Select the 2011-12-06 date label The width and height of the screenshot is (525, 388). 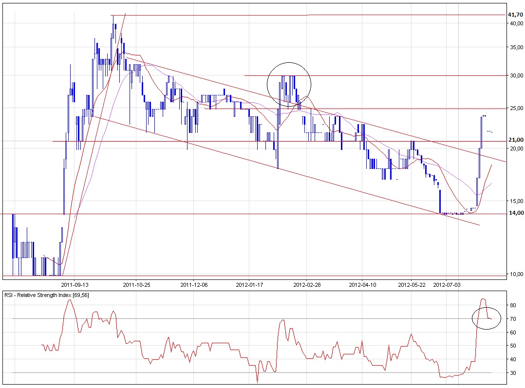pos(194,284)
